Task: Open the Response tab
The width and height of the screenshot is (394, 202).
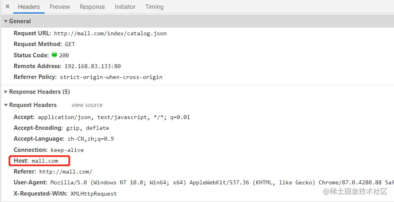Action: [92, 7]
